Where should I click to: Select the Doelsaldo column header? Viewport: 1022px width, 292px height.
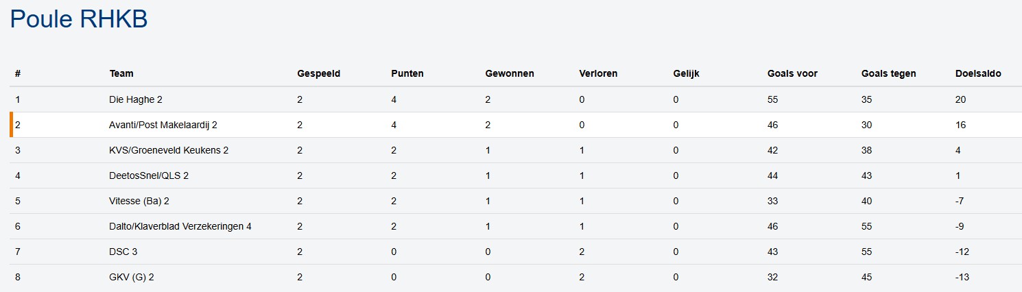[977, 74]
